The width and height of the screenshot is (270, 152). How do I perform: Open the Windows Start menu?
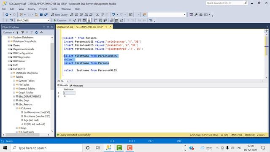[x=5, y=148]
